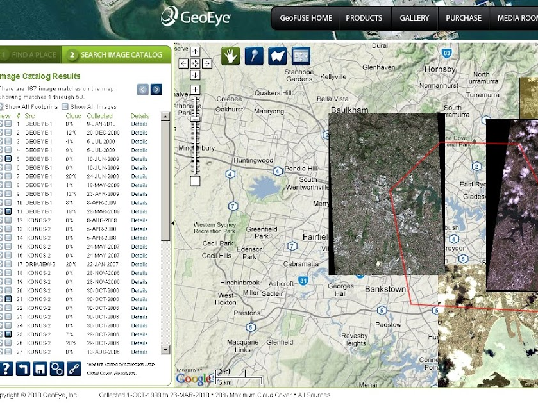Untick the image checkbox for result 21
The image size is (538, 403).
click(8, 299)
